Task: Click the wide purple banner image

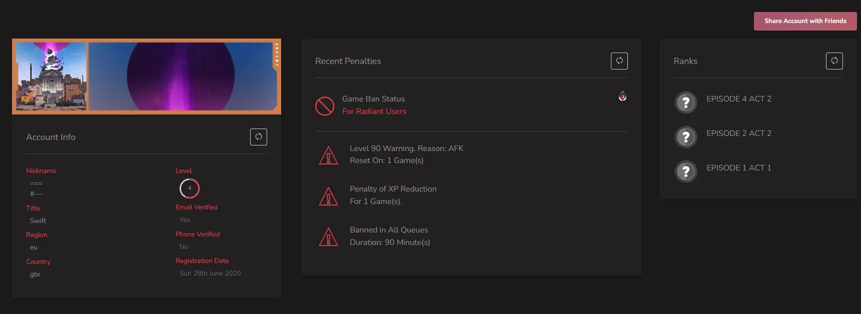Action: click(183, 76)
